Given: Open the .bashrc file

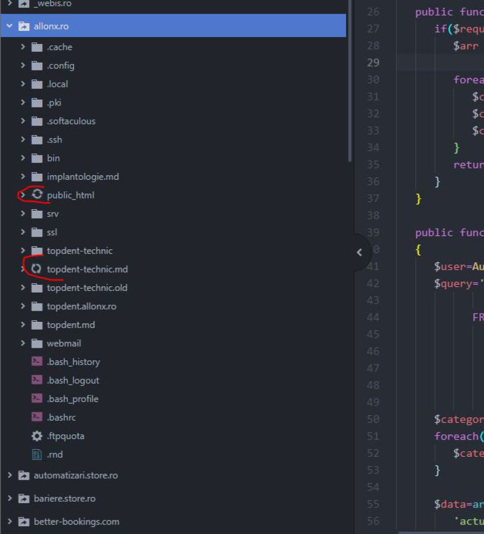Looking at the screenshot, I should 61,417.
